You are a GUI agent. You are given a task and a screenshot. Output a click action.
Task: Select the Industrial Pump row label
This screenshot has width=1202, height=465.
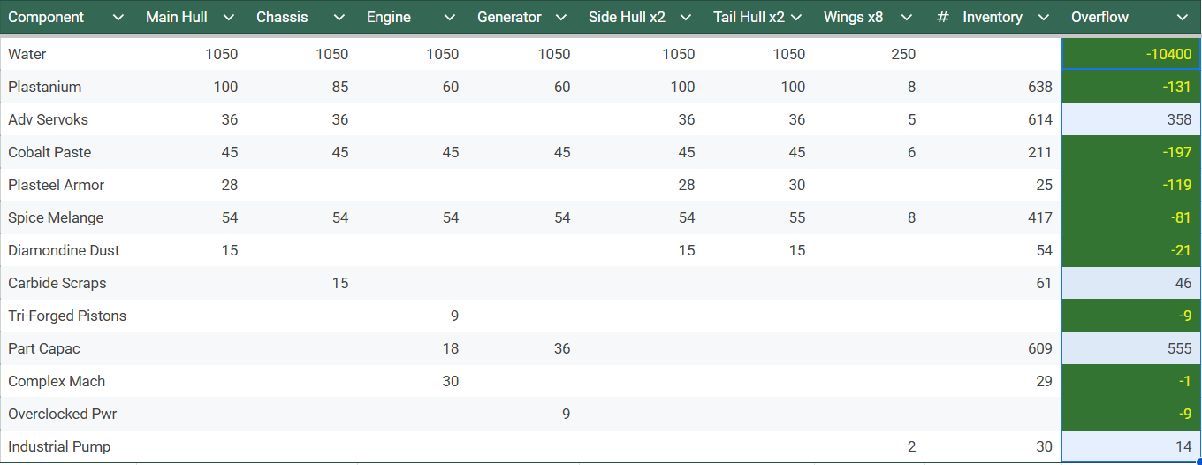pos(59,446)
